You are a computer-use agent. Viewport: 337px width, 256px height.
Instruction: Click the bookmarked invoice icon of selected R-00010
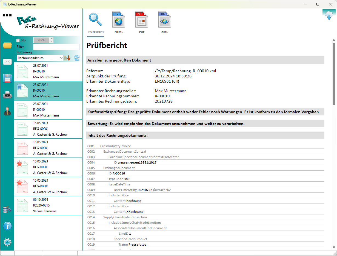tap(22, 91)
